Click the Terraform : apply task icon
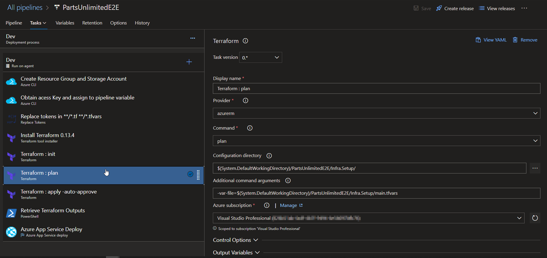Viewport: 547px width, 258px height. (11, 195)
